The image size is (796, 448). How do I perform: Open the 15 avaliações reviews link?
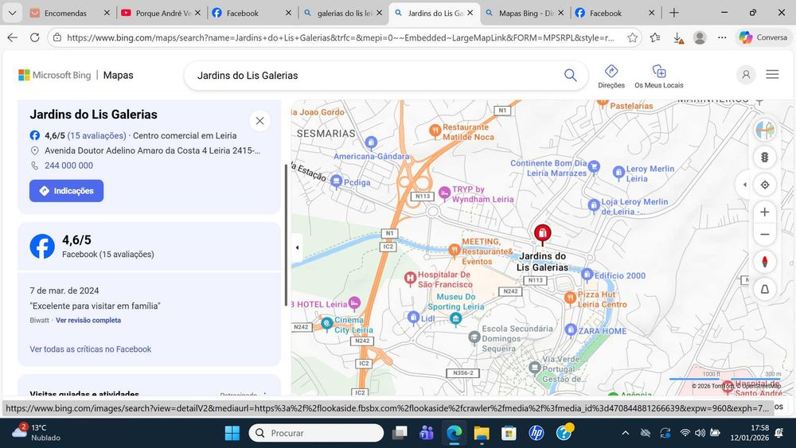[96, 135]
